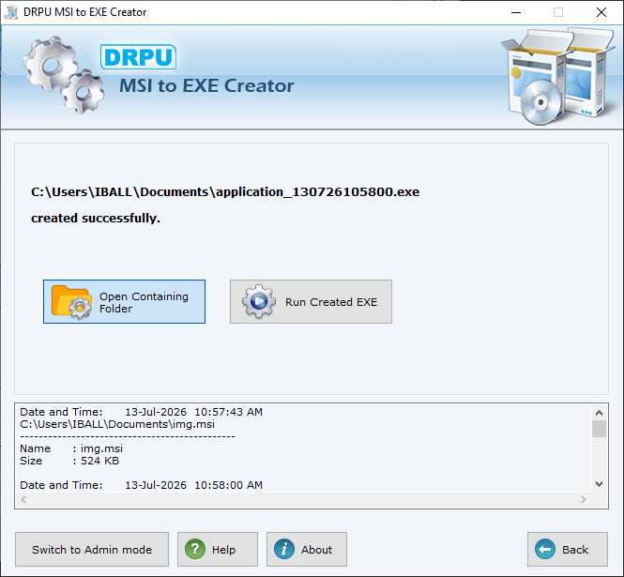Click the gears icon in header
Image resolution: width=624 pixels, height=577 pixels.
[64, 75]
